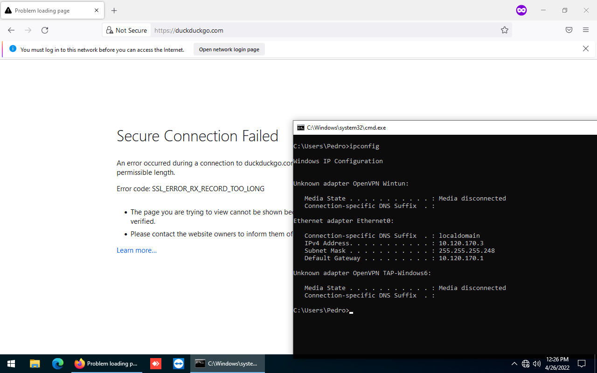597x373 pixels.
Task: Expand hidden system tray icons
Action: (514, 364)
